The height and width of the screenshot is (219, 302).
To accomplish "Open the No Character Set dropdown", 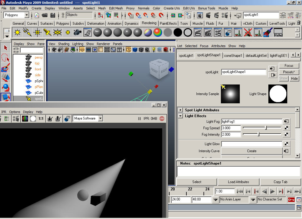I will (x=253, y=200).
